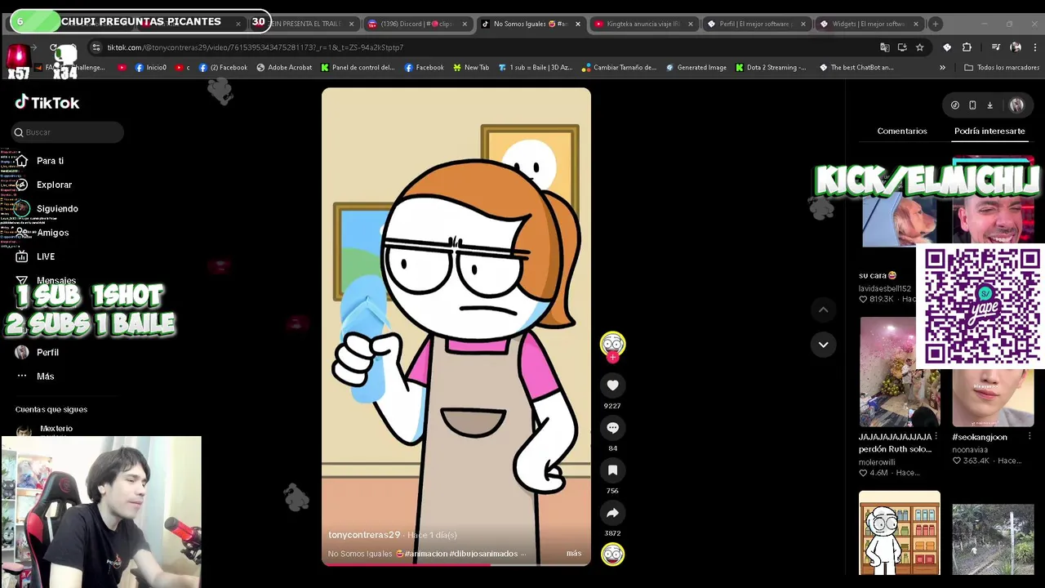The width and height of the screenshot is (1045, 588).
Task: Share video with arrow icon
Action: coord(612,512)
